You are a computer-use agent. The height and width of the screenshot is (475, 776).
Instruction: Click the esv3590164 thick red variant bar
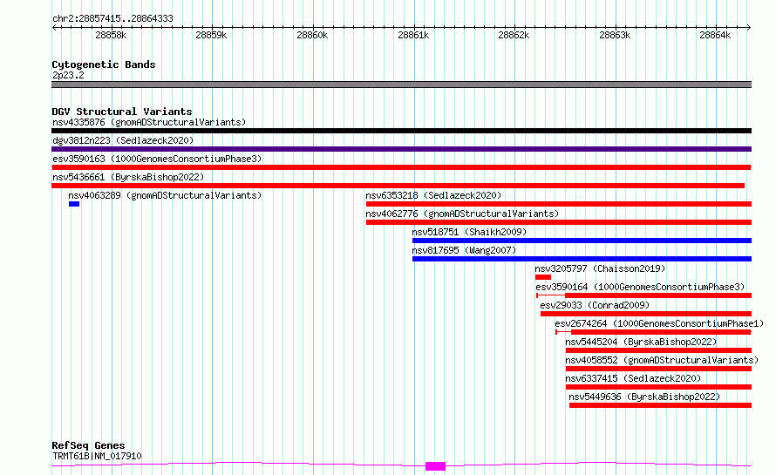pyautogui.click(x=658, y=295)
